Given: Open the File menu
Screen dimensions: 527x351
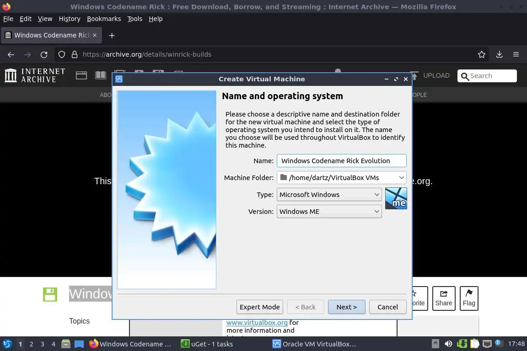Looking at the screenshot, I should point(8,19).
